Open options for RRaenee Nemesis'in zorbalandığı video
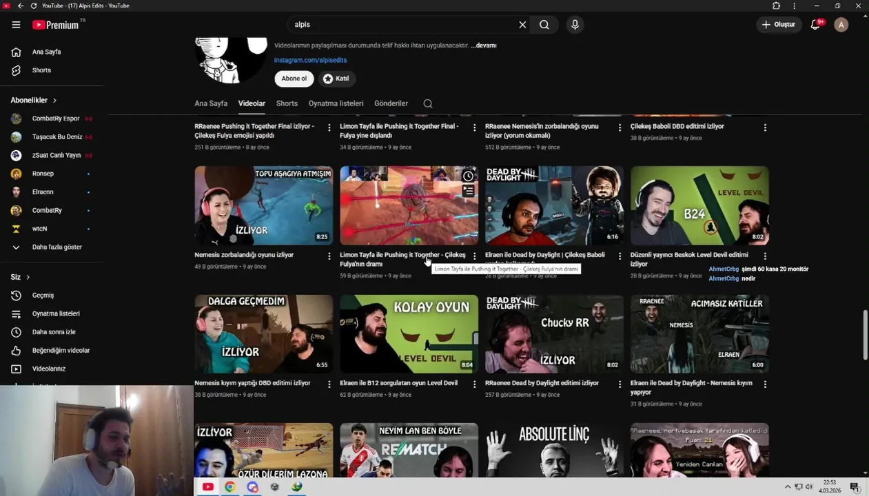This screenshot has width=869, height=496. point(620,127)
